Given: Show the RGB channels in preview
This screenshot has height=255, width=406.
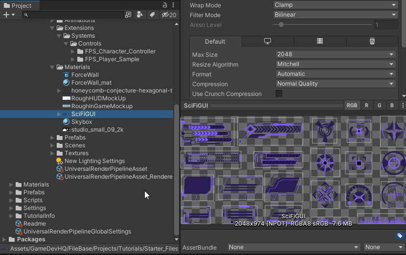Looking at the screenshot, I should pyautogui.click(x=352, y=105).
